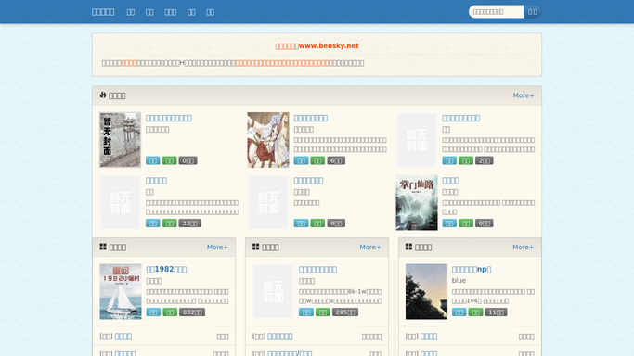Click the green button beside the 285 count badge

click(x=323, y=312)
